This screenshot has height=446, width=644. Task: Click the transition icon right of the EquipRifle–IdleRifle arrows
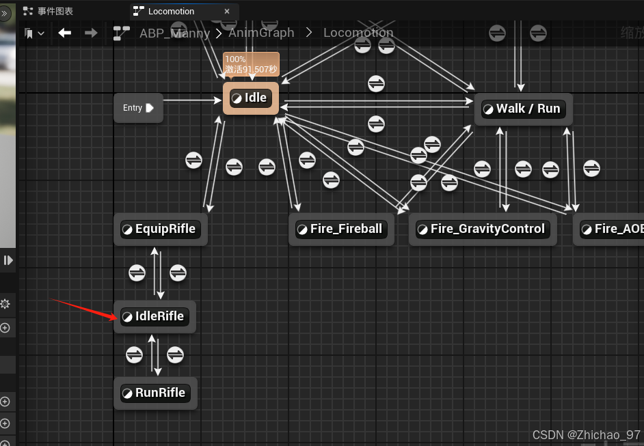(x=178, y=273)
